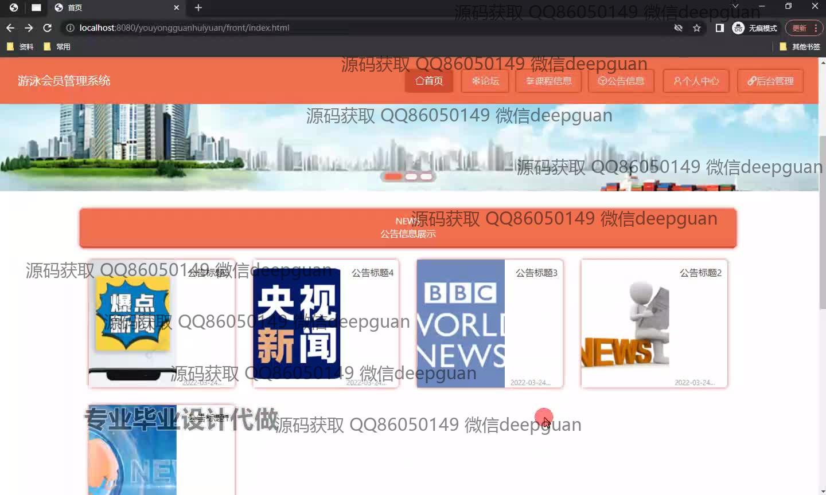Show the third banner slide dot
Screen dimensions: 826x495
(x=426, y=176)
